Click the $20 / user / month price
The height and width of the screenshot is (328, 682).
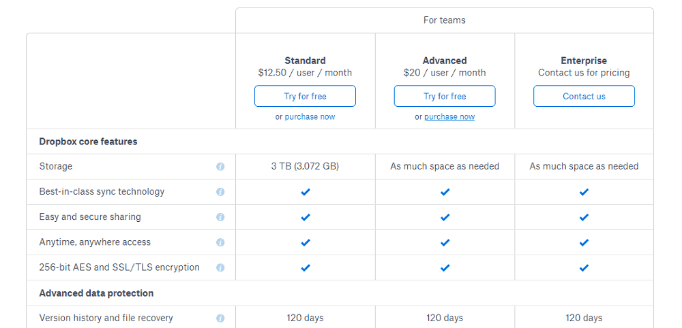point(445,73)
